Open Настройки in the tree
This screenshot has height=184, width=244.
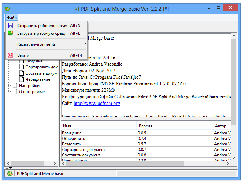click(29, 86)
